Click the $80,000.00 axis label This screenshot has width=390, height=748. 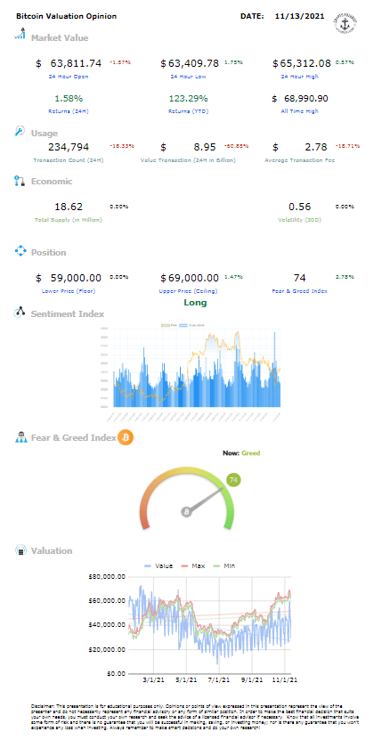[107, 576]
